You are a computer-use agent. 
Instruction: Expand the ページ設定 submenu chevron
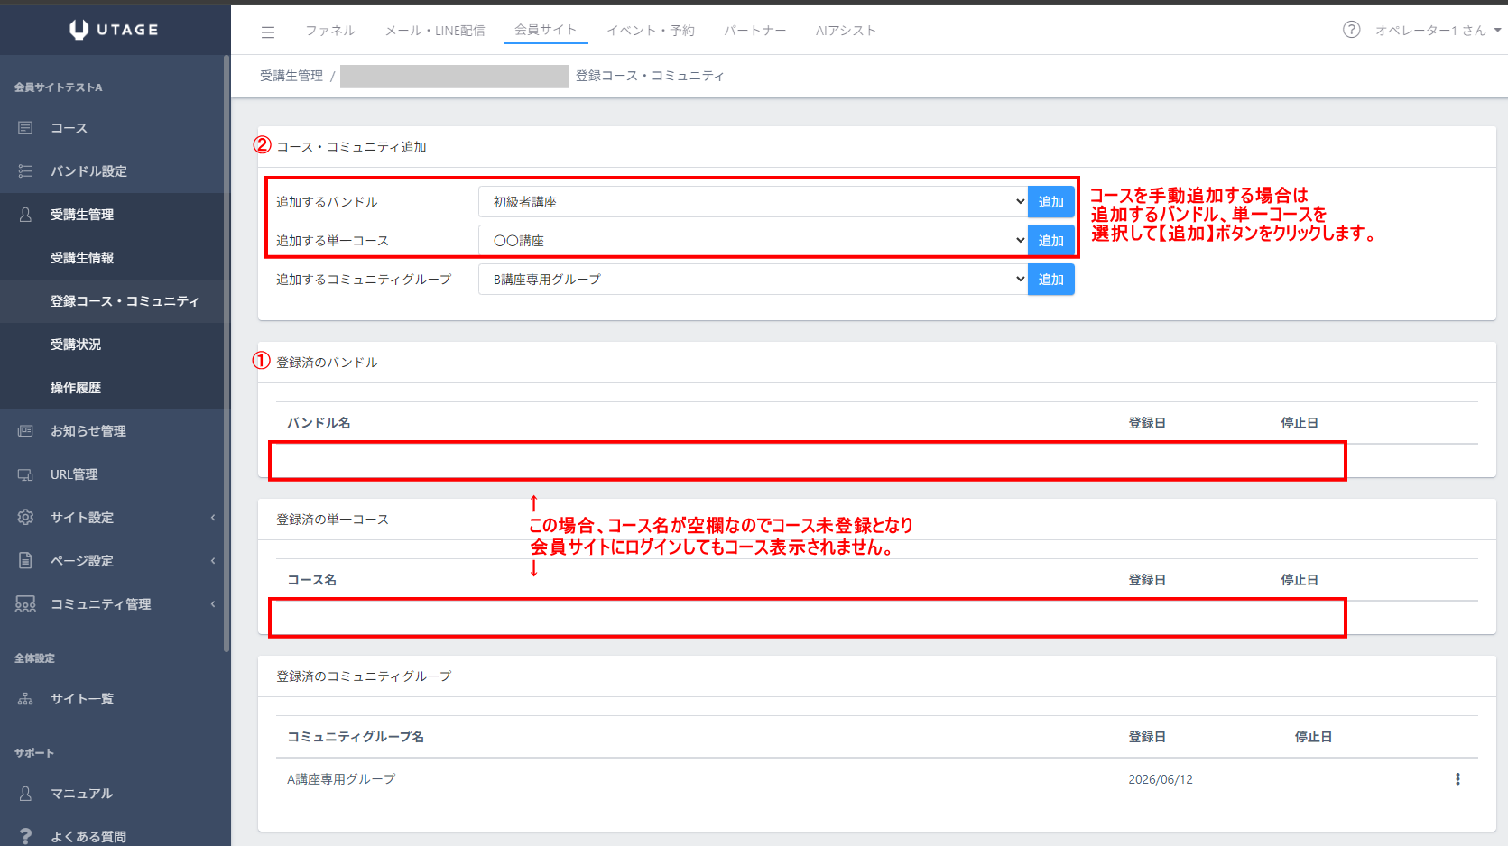213,561
